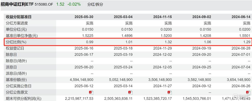Click distributable profit 2,505,363,838.11
252x101 pixels.
118,98
